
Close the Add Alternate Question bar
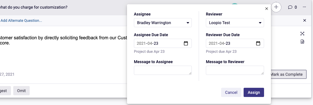point(305,20)
